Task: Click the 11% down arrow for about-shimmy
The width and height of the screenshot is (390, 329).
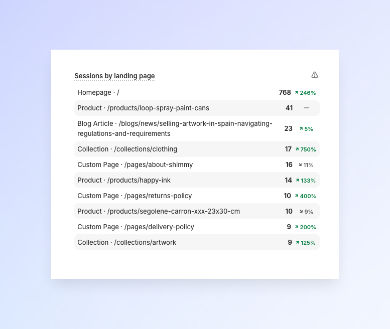Action: tap(300, 164)
